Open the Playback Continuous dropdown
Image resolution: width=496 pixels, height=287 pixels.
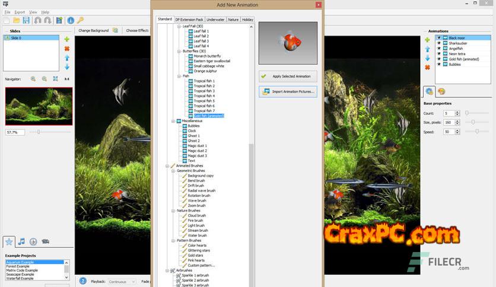tap(122, 282)
